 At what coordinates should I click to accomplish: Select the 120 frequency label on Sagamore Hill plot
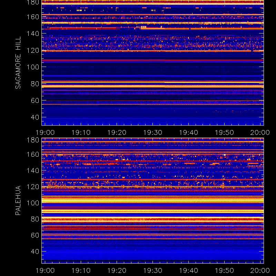pos(33,50)
